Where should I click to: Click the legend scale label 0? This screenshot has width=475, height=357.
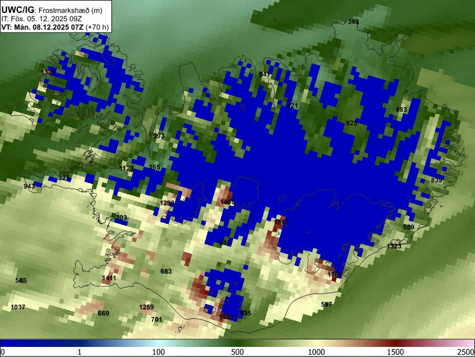pos(3,352)
